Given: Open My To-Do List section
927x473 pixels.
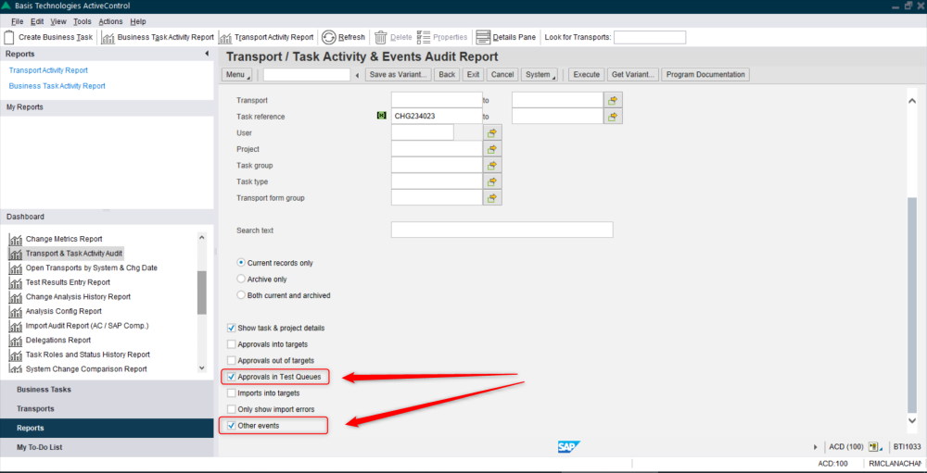Looking at the screenshot, I should click(107, 448).
